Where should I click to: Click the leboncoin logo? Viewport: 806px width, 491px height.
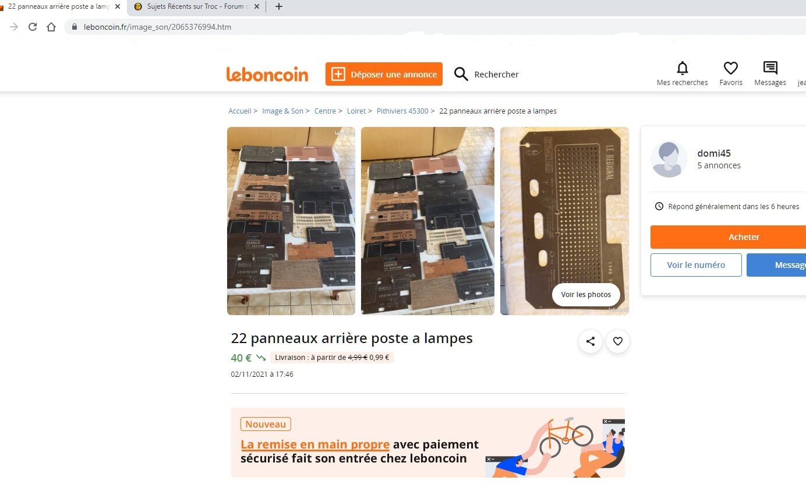(267, 74)
